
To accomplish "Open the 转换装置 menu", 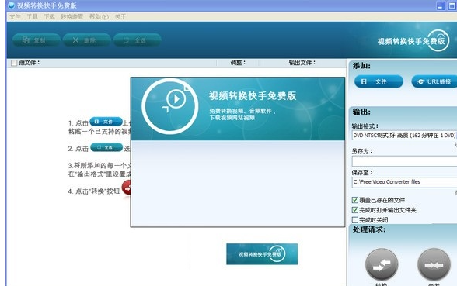I will coord(72,16).
